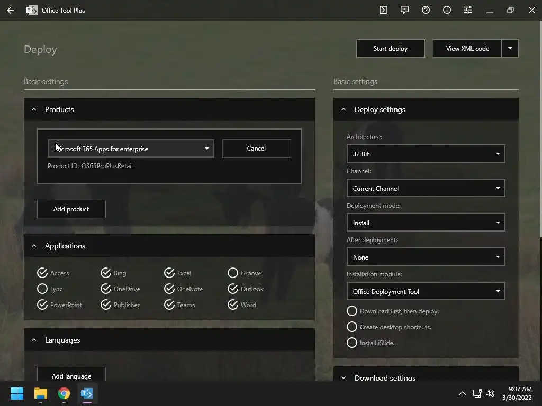Open Google Chrome from taskbar
Image resolution: width=542 pixels, height=406 pixels.
pos(64,393)
